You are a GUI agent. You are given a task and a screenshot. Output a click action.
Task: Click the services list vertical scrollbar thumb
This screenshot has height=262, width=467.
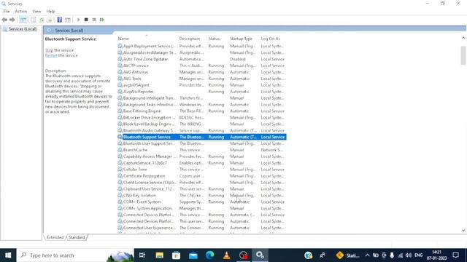point(463,55)
